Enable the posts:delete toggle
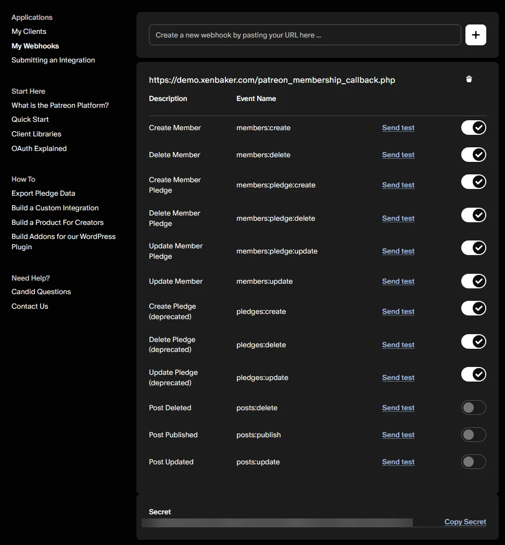 pyautogui.click(x=473, y=408)
